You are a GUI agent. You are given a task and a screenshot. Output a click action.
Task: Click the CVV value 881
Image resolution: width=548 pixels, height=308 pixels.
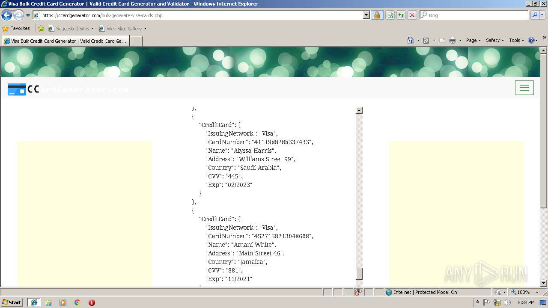pyautogui.click(x=232, y=270)
